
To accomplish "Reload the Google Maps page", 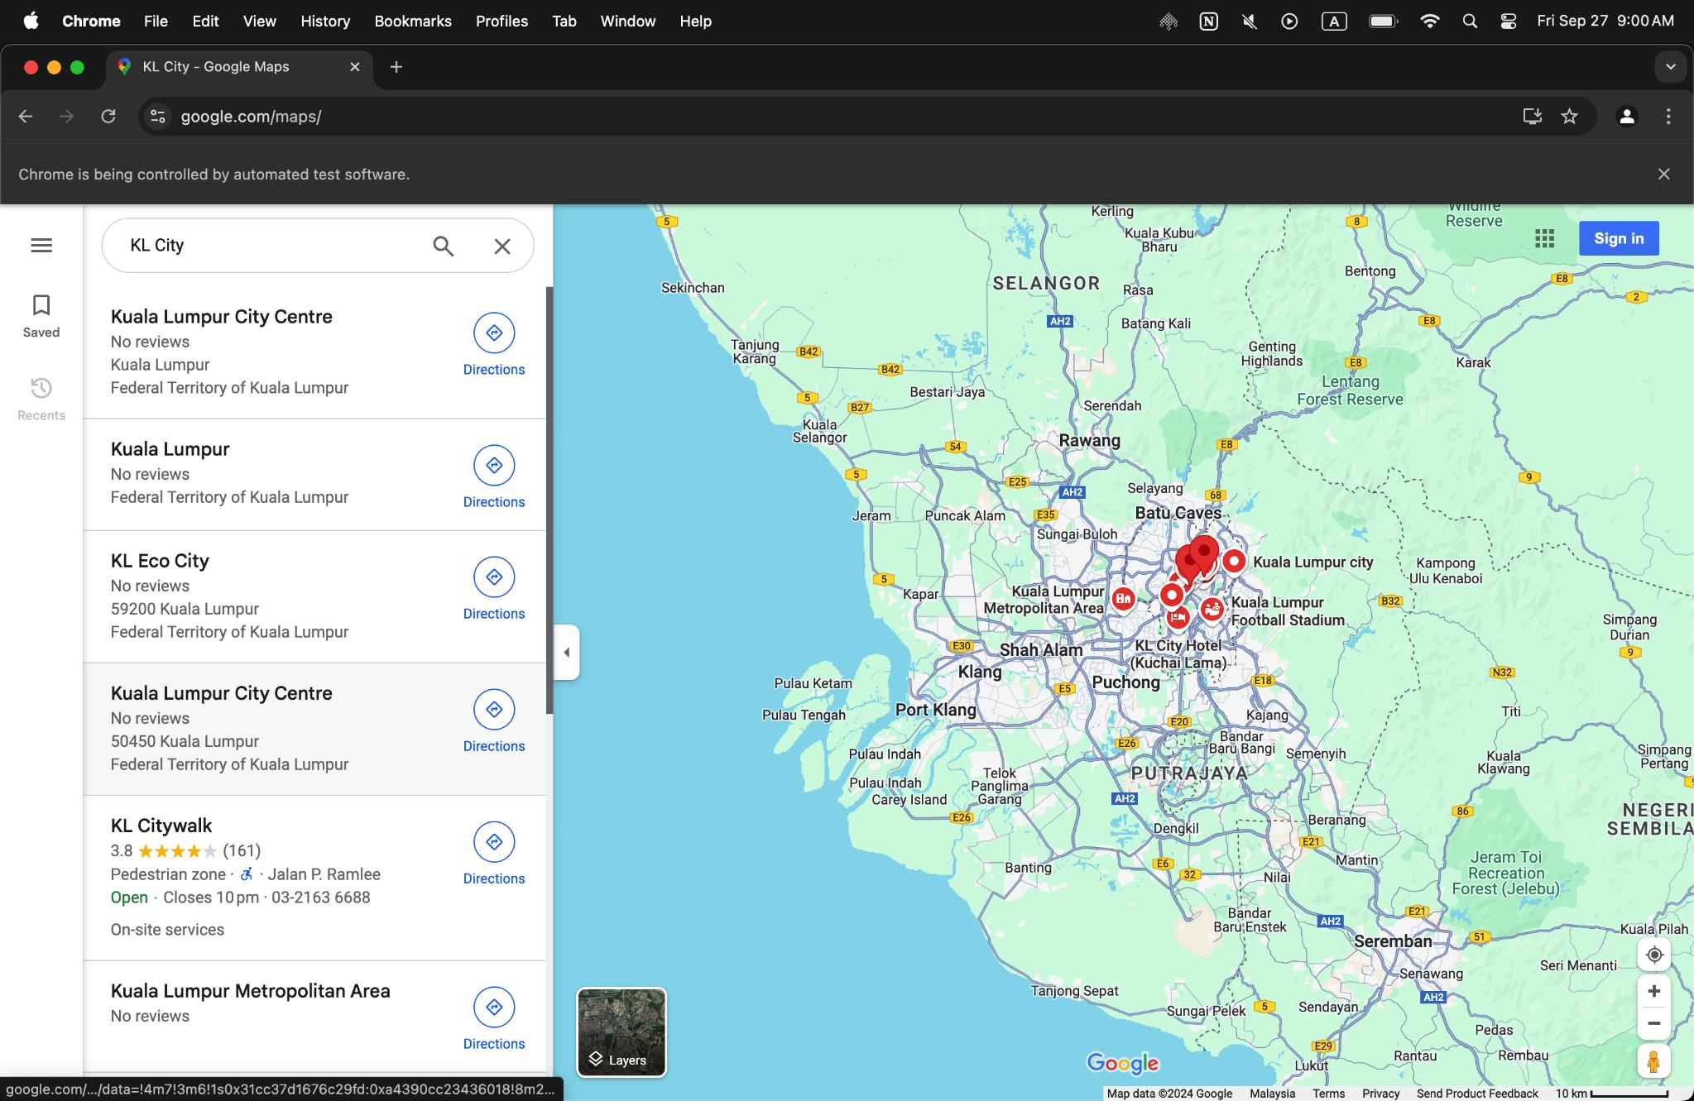I will [108, 117].
